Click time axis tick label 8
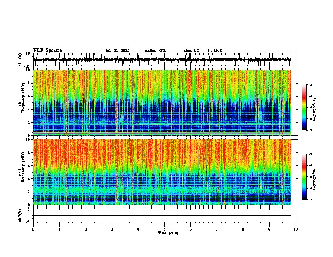 (243, 229)
